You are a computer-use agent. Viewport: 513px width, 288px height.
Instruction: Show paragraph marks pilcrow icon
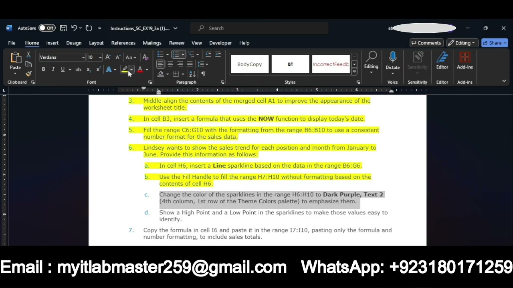click(203, 74)
